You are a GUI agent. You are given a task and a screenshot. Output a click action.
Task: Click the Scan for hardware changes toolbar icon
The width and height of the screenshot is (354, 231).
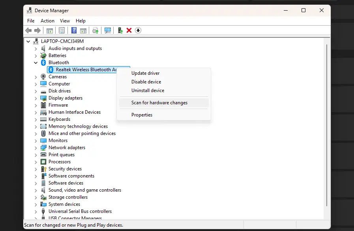(108, 30)
